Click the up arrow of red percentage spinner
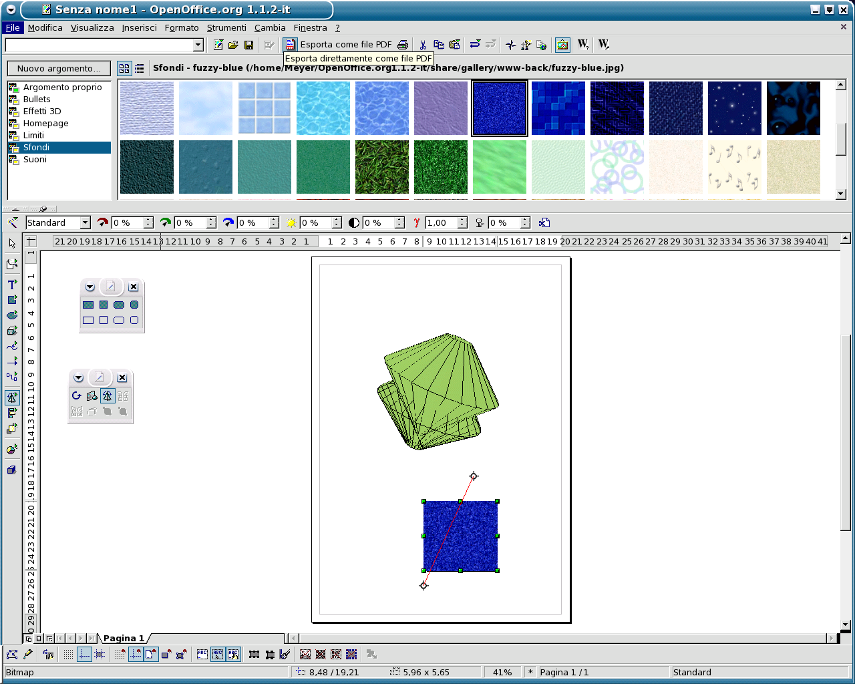855x684 pixels. [148, 220]
